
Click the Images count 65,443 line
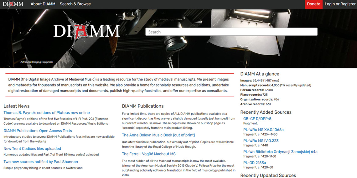260,81
